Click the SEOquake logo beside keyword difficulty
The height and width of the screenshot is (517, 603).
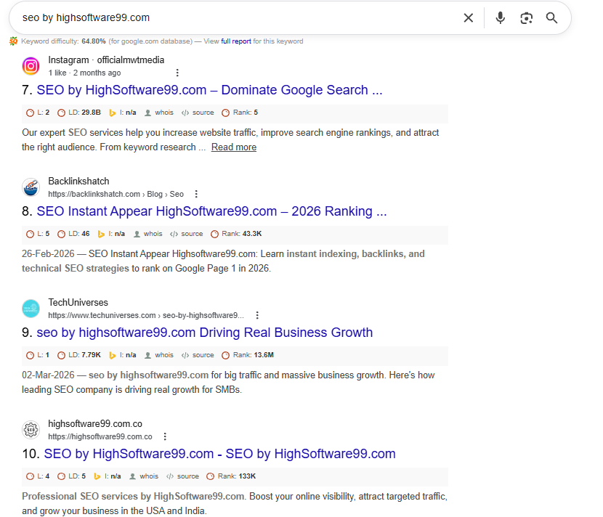13,41
